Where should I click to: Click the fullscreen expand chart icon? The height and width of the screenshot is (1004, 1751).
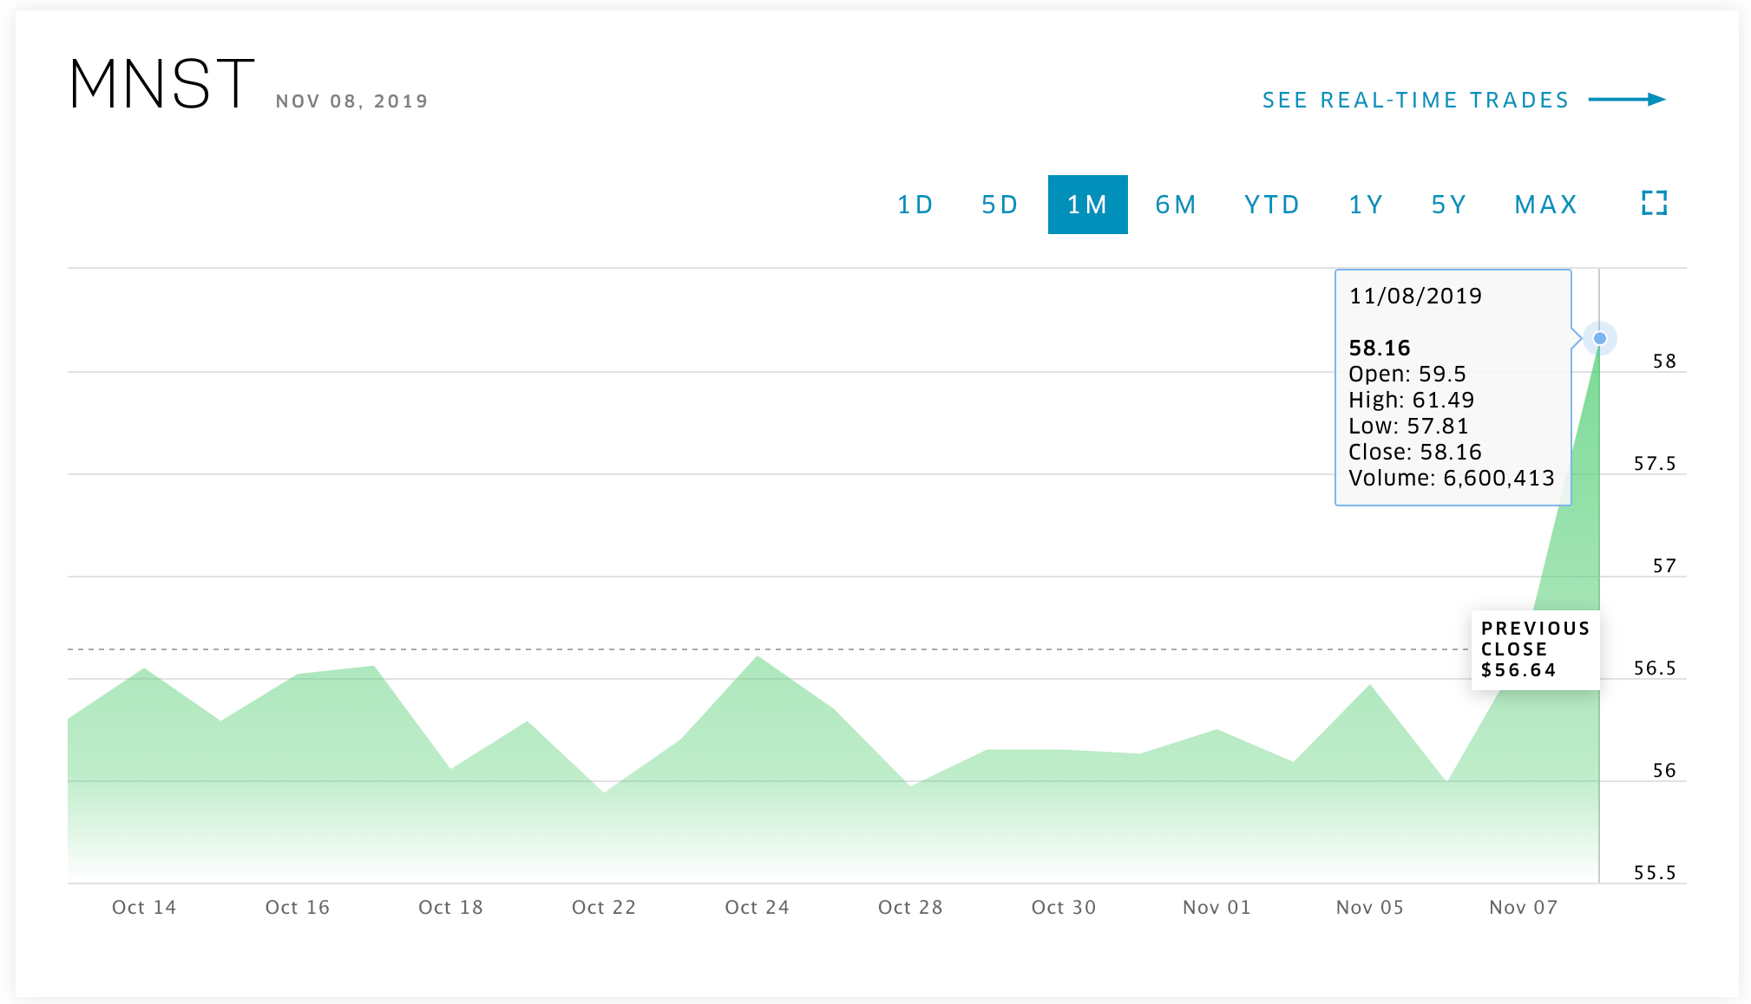tap(1654, 204)
